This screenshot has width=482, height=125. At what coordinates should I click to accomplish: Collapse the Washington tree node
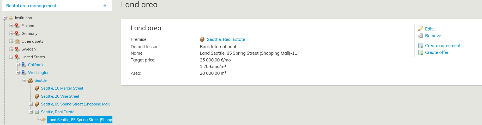[x=18, y=73]
